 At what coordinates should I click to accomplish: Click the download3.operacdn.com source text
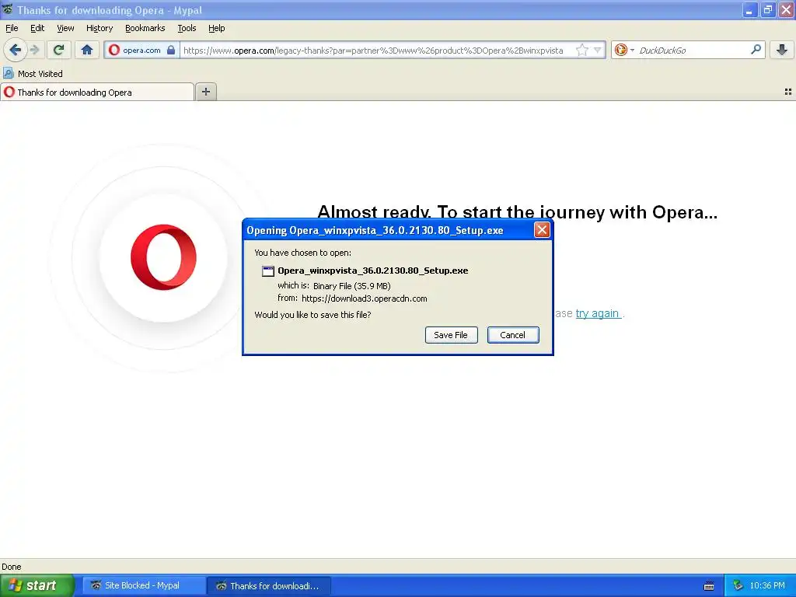pos(364,298)
